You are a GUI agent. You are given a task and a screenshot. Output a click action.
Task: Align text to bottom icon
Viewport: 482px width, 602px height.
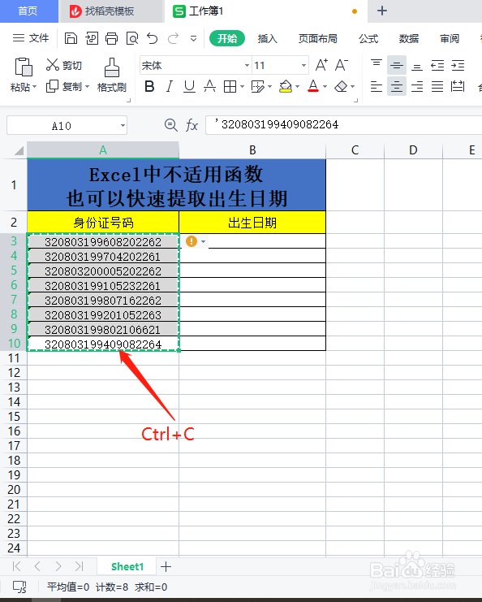pos(417,66)
